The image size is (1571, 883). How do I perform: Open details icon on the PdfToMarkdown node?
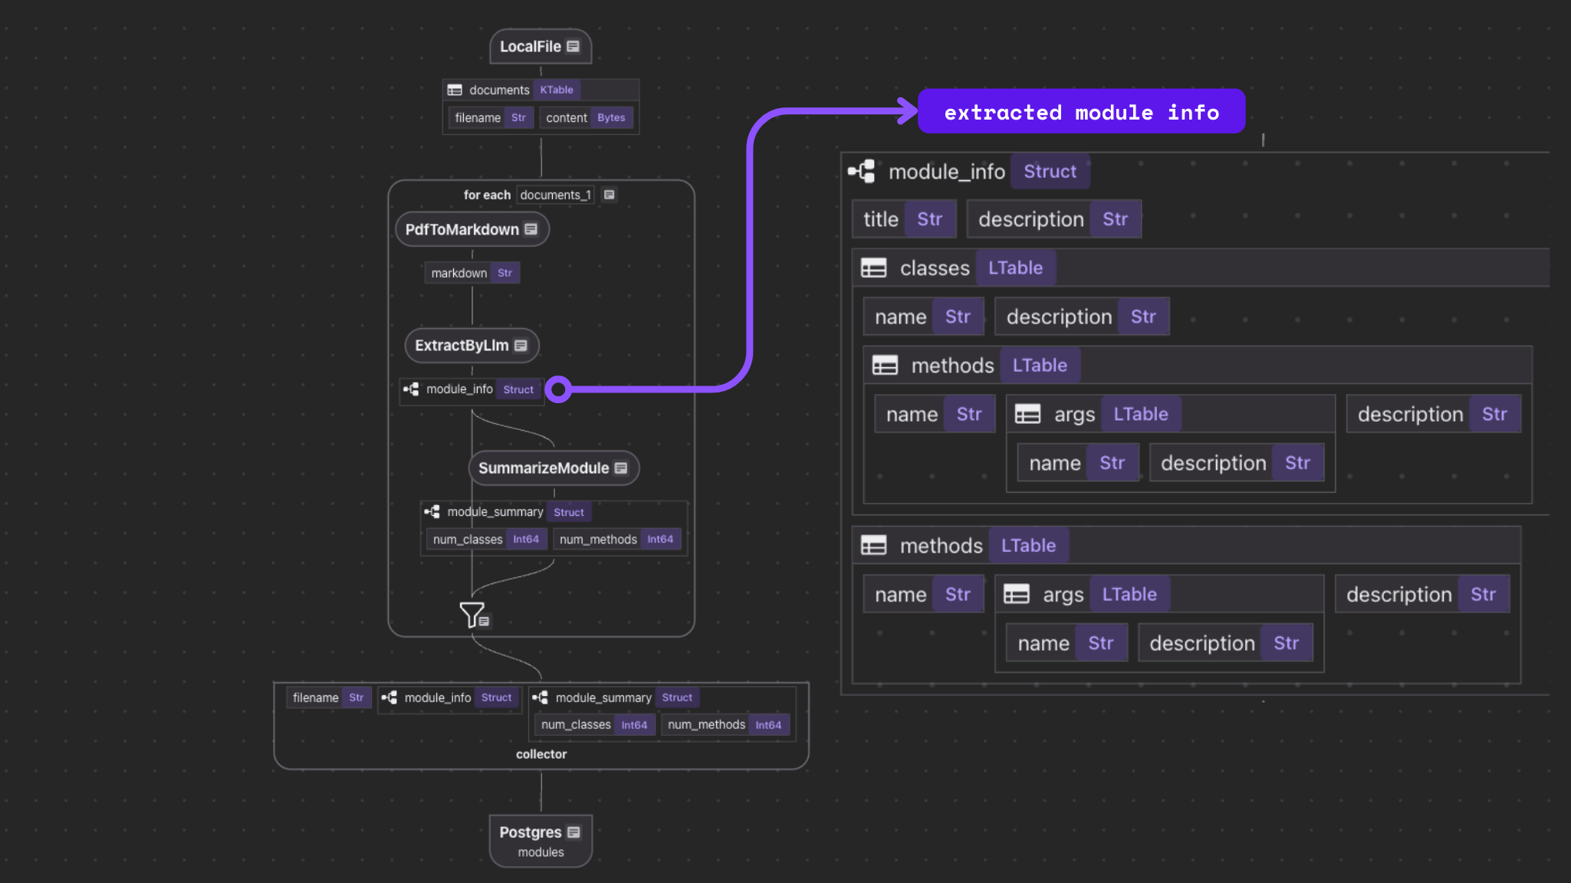point(531,228)
